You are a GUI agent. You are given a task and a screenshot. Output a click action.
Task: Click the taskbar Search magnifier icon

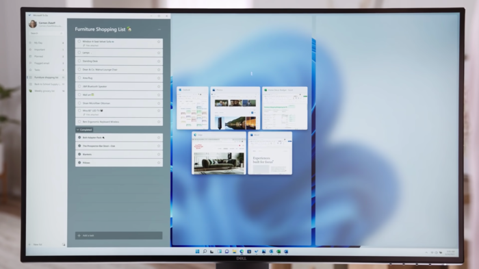tap(205, 251)
